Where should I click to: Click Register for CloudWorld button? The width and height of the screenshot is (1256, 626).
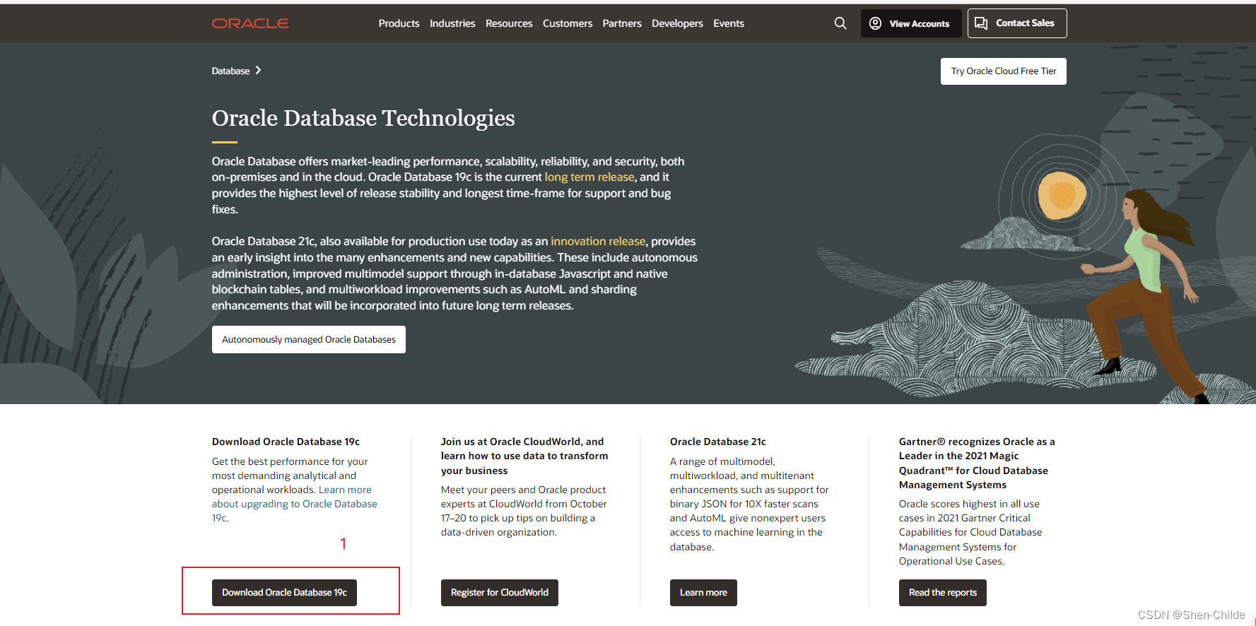pyautogui.click(x=500, y=593)
